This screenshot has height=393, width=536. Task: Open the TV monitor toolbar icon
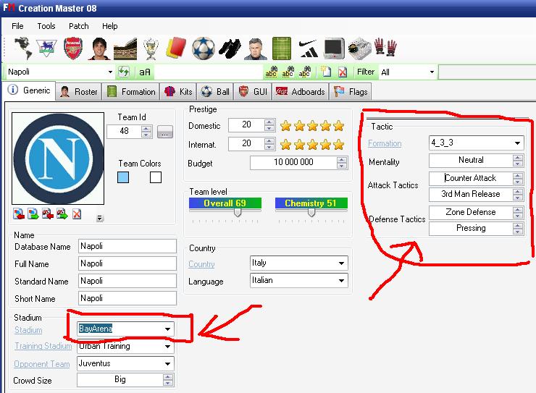(x=334, y=48)
